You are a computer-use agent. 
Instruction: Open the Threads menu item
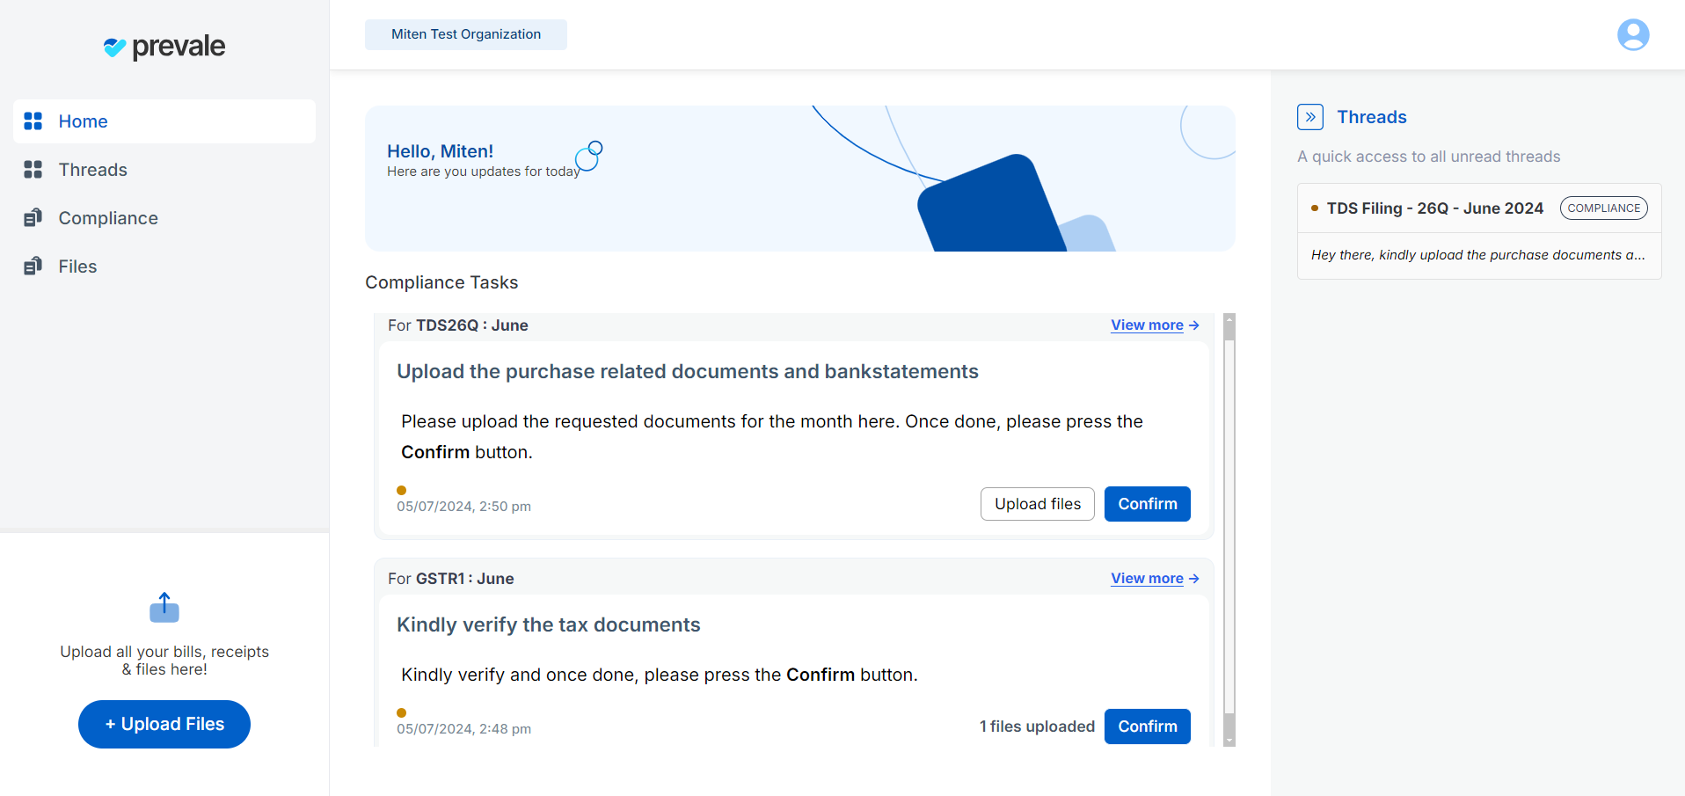(93, 170)
